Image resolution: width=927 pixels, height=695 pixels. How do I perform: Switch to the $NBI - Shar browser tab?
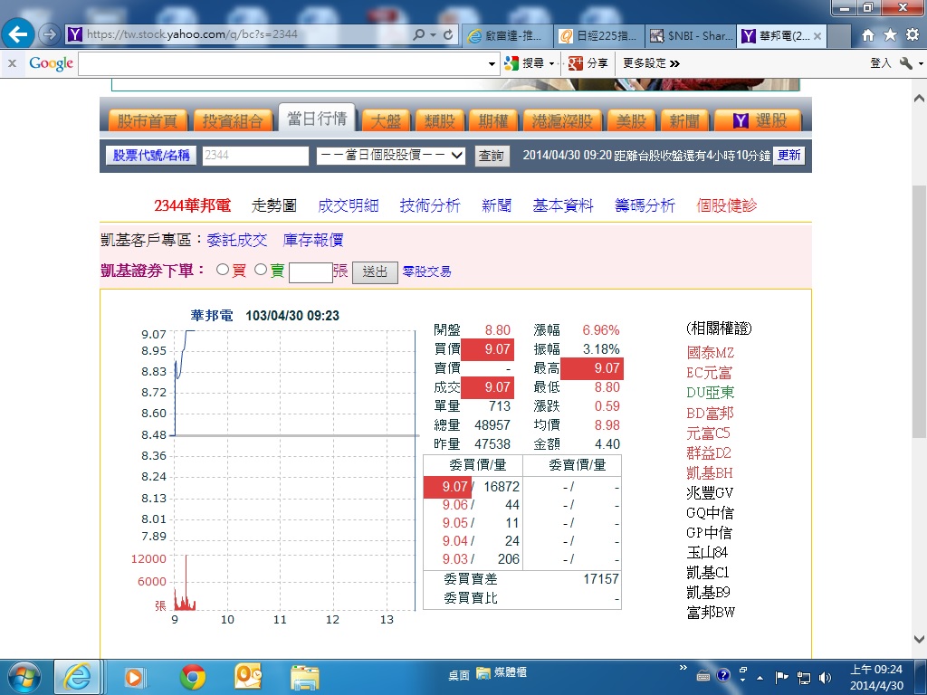691,35
